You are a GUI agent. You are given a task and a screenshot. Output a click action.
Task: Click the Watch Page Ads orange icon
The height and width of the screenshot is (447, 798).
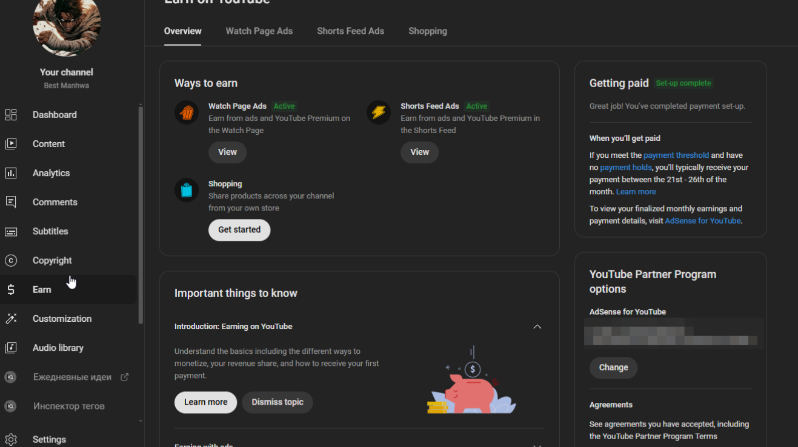click(x=187, y=113)
